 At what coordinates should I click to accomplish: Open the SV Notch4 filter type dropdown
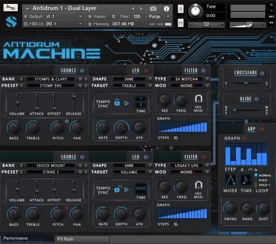click(207, 79)
